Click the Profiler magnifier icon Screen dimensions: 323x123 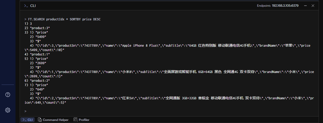(76, 120)
